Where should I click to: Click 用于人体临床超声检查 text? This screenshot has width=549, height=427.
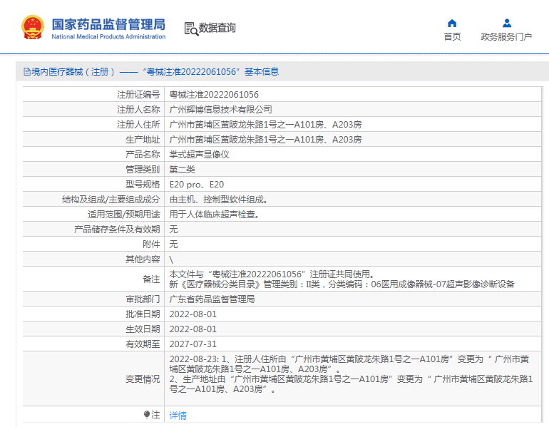click(214, 214)
